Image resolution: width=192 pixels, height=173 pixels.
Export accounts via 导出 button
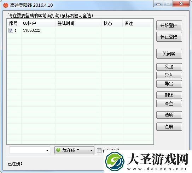point(169,84)
